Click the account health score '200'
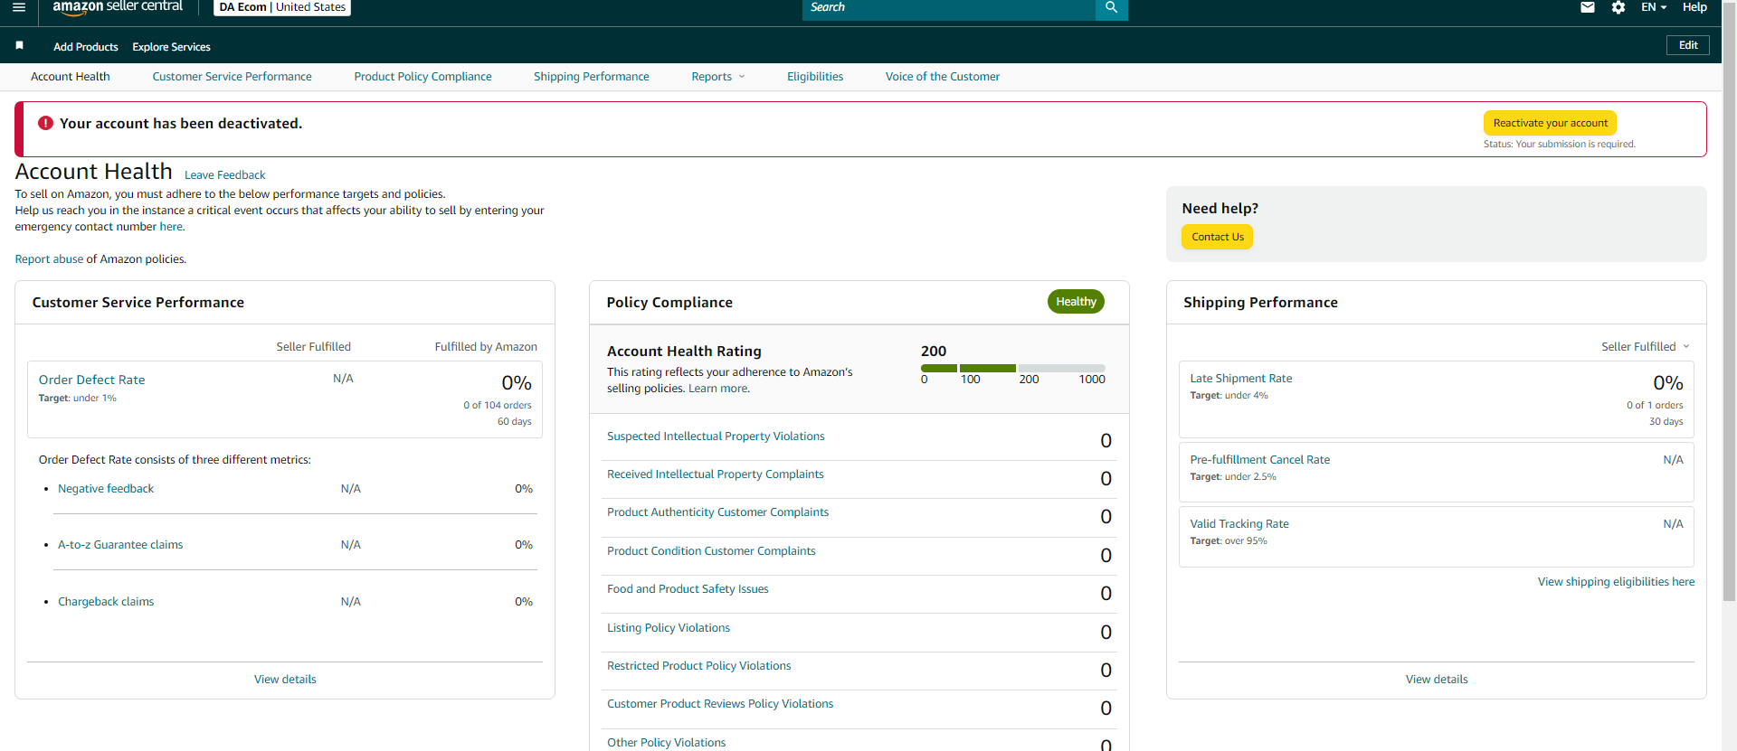This screenshot has width=1737, height=751. [x=934, y=352]
